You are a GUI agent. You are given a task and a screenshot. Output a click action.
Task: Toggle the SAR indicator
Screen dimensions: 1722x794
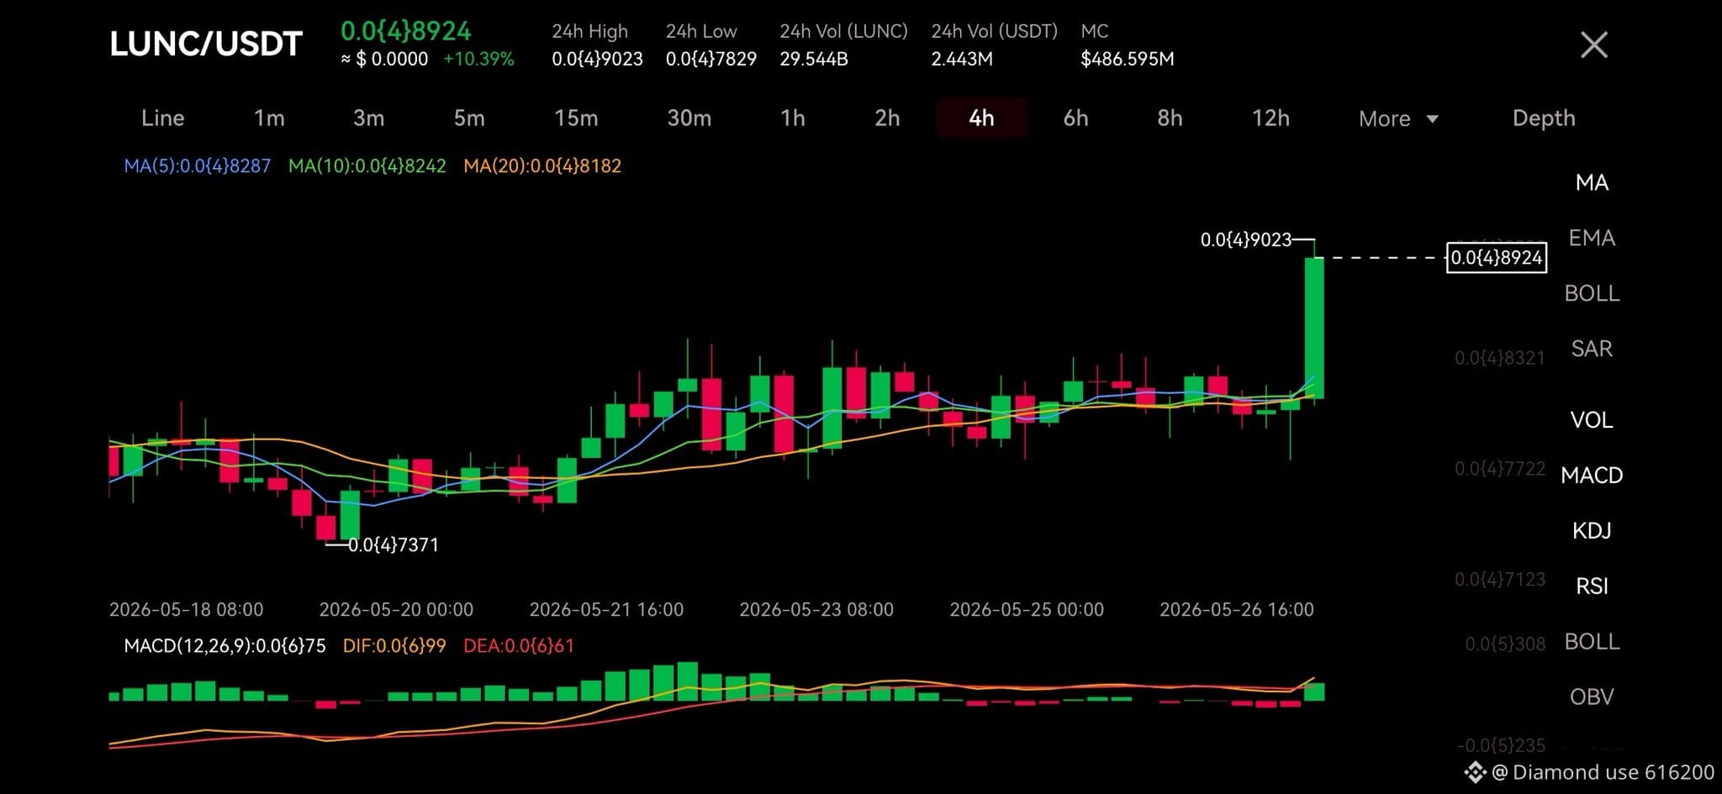click(1592, 349)
